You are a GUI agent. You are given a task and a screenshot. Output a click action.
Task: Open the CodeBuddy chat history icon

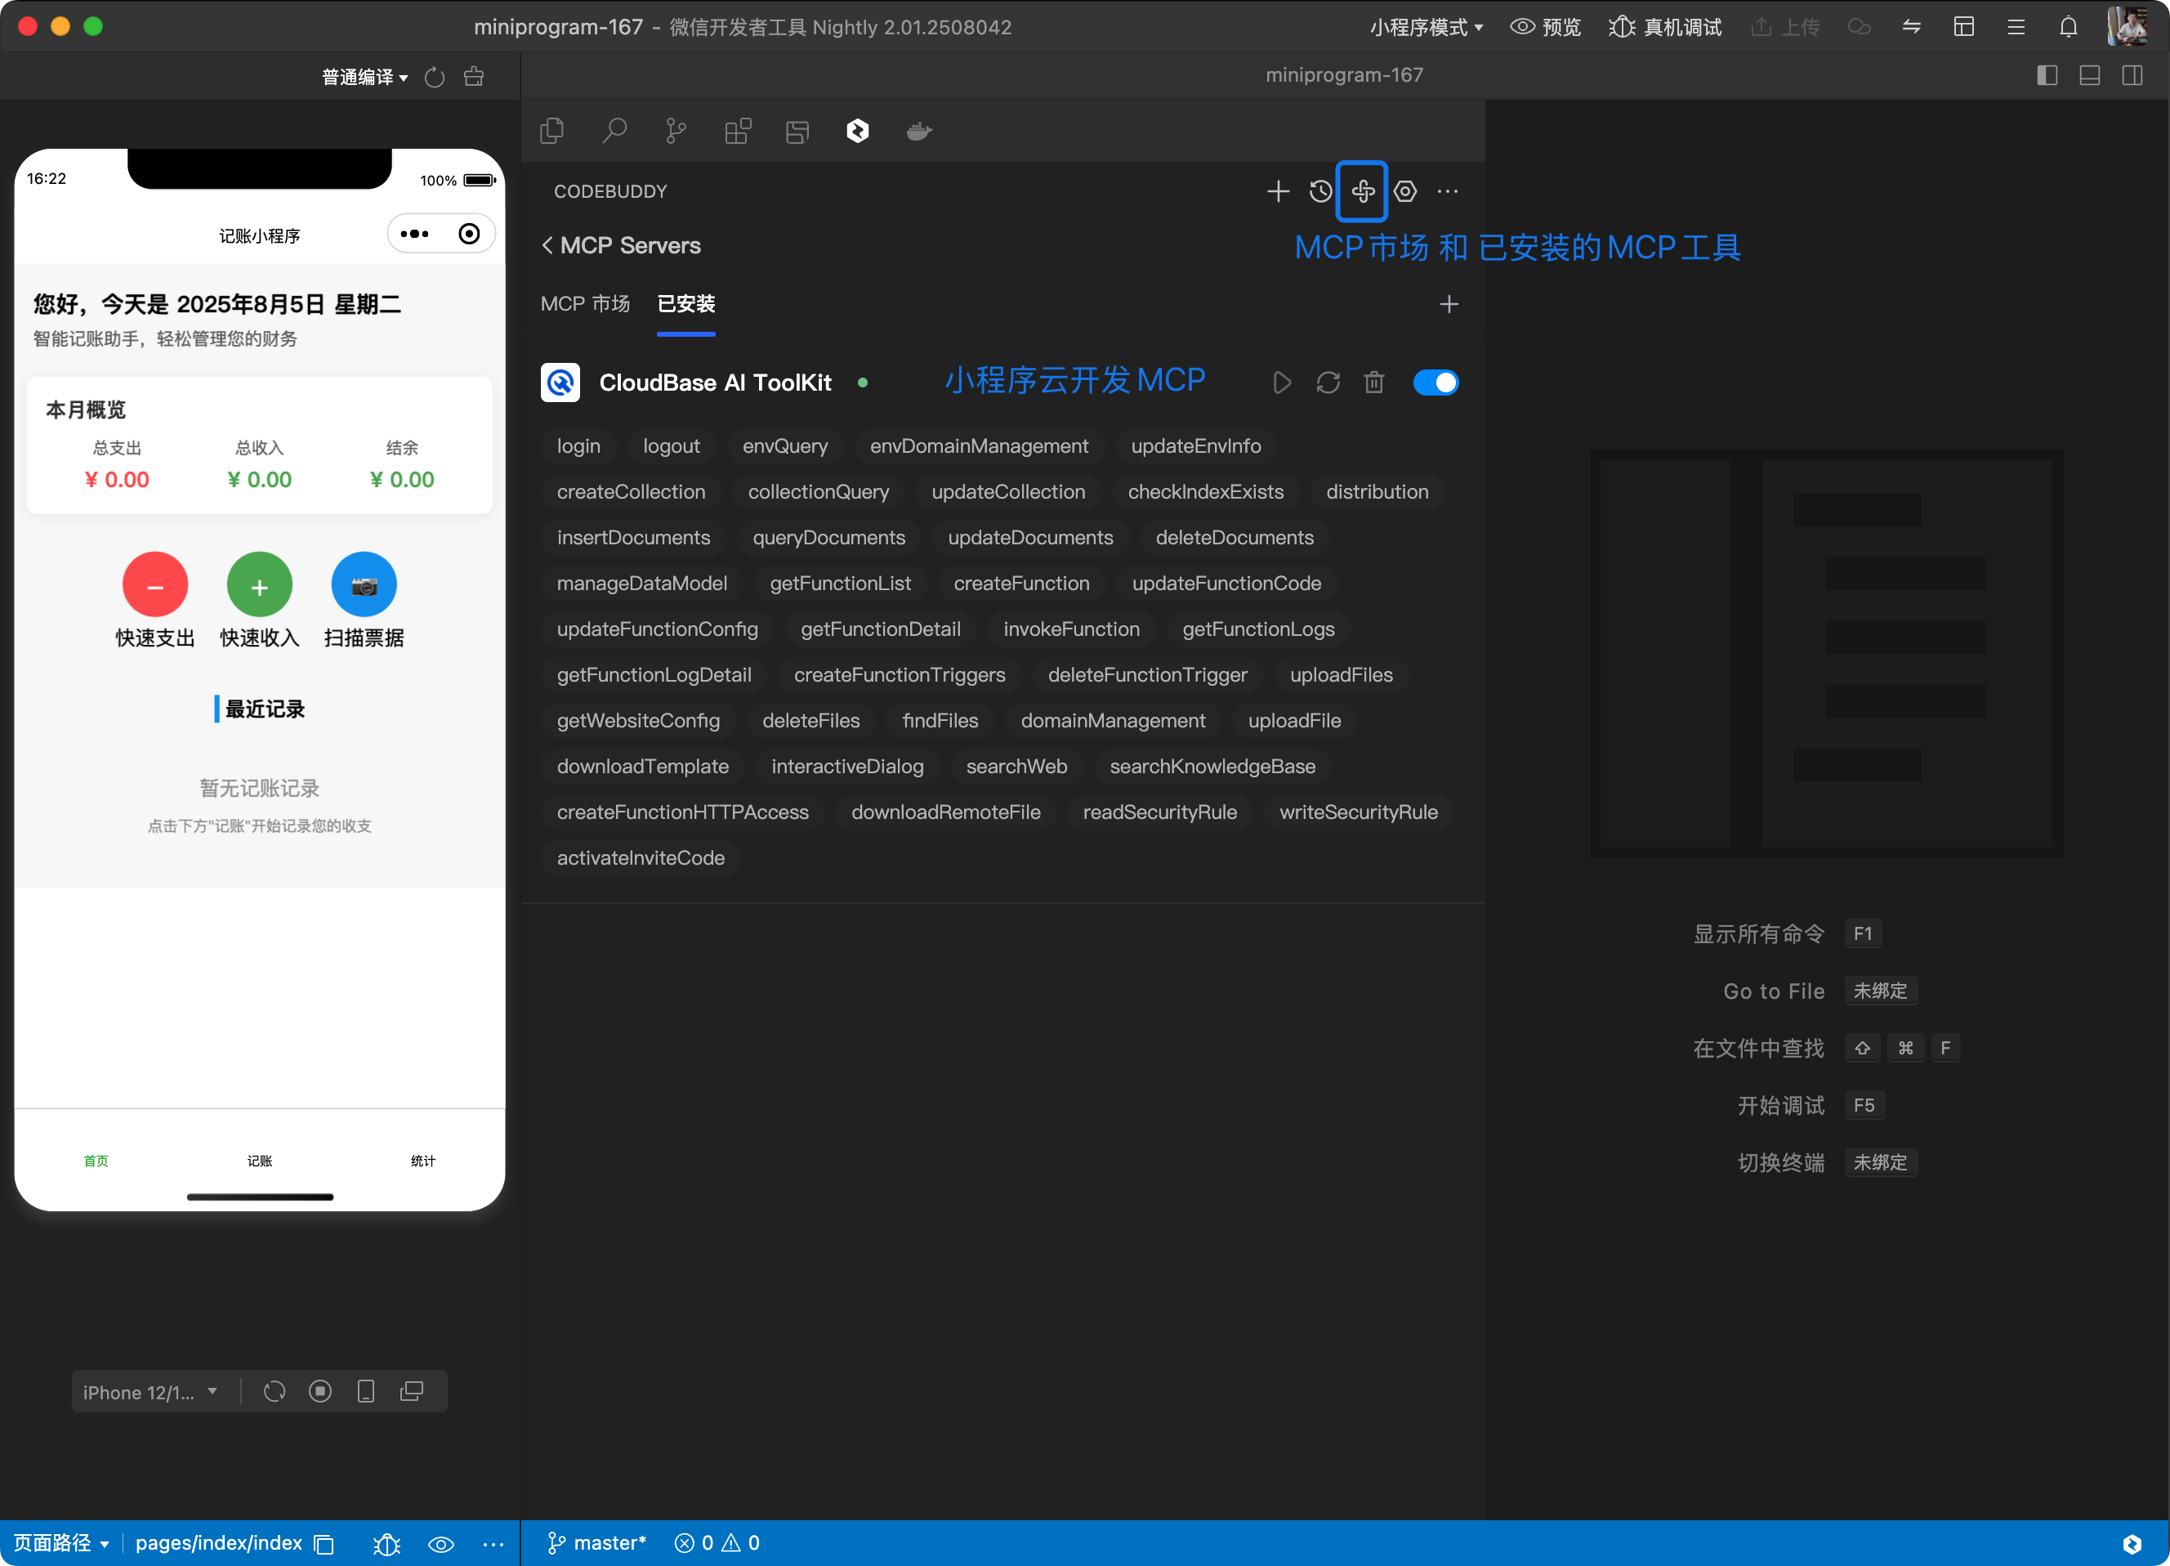pos(1320,191)
